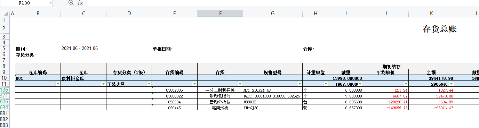Click the 单据日期: label cell
The image size is (479, 128).
point(162,49)
